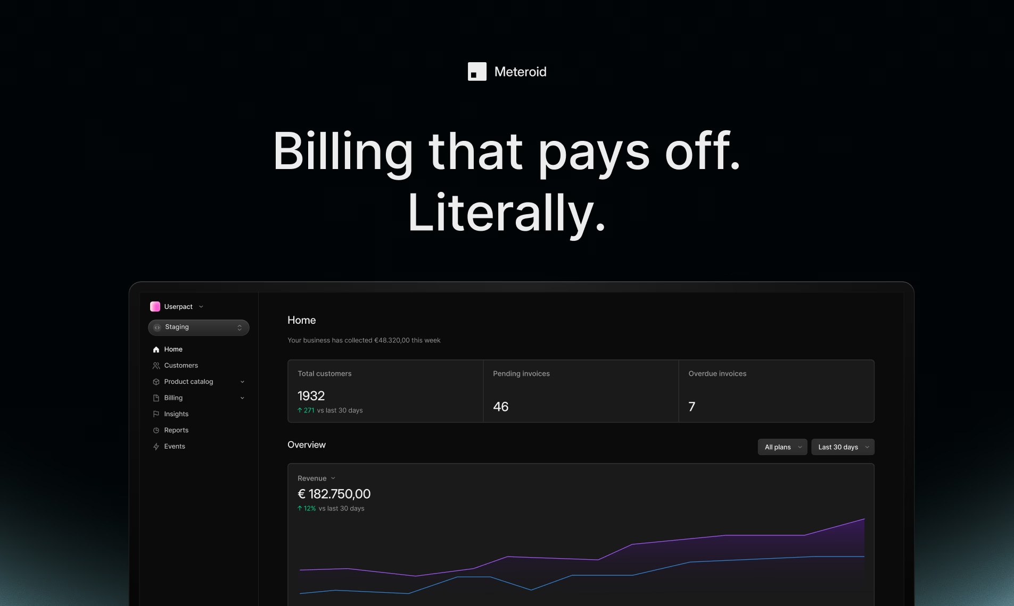
Task: Click the Customers people icon
Action: [156, 366]
